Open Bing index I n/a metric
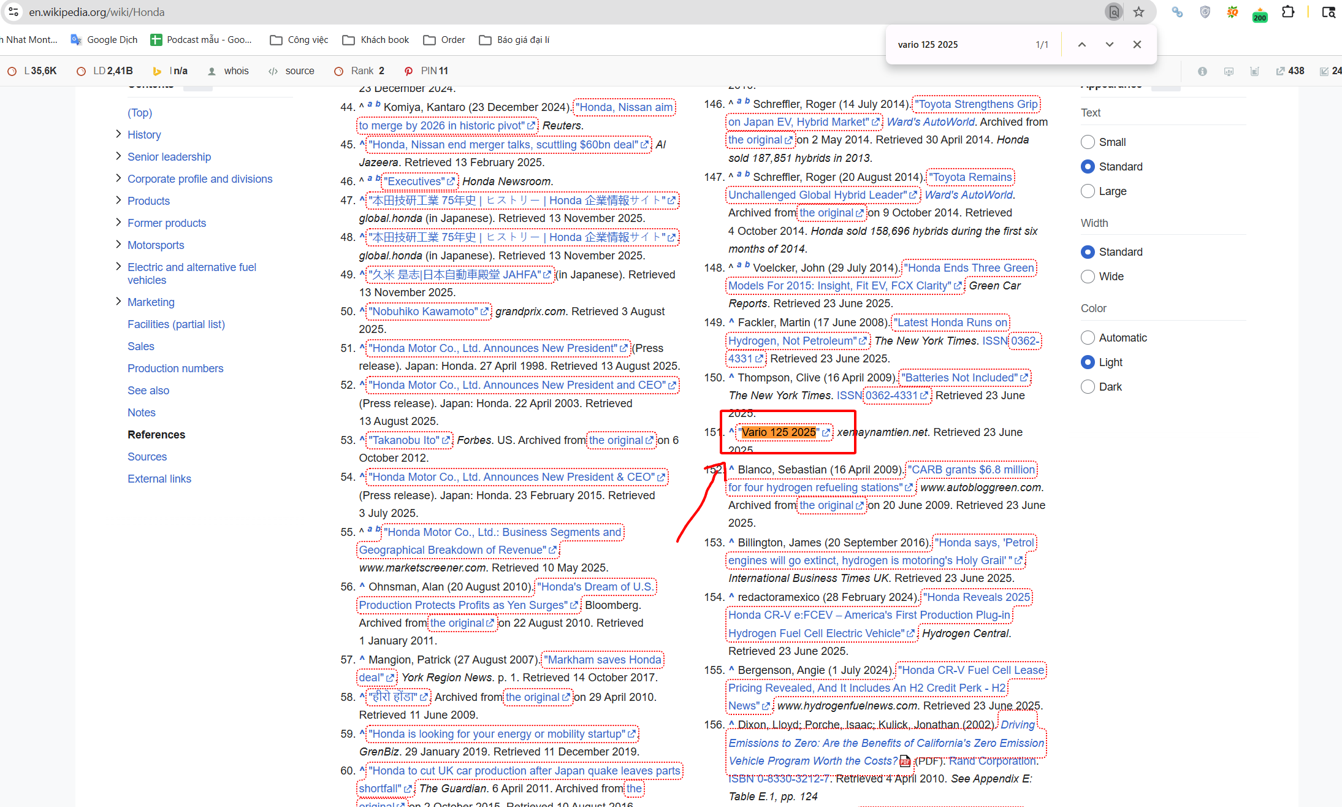Screen dimensions: 1342x807 click(x=170, y=71)
